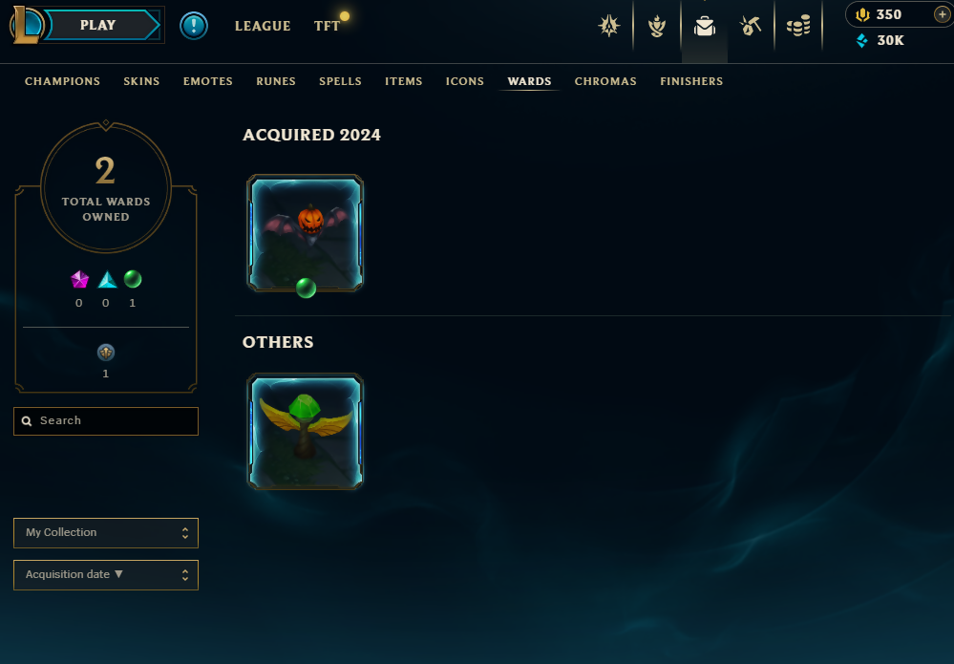Switch to the Emotes tab
The image size is (954, 664).
(x=208, y=81)
